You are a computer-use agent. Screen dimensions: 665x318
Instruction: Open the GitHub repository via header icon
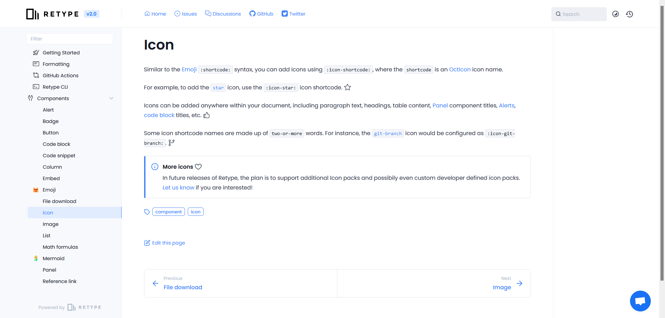pyautogui.click(x=261, y=14)
